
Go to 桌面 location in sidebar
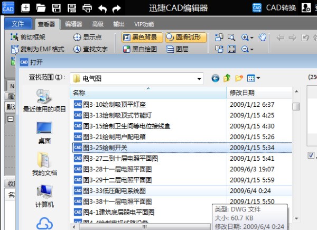[x=44, y=133]
